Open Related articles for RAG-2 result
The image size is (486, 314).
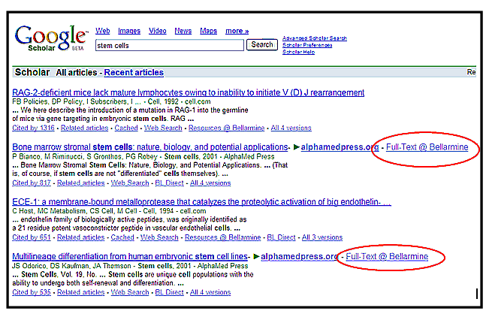click(x=84, y=128)
